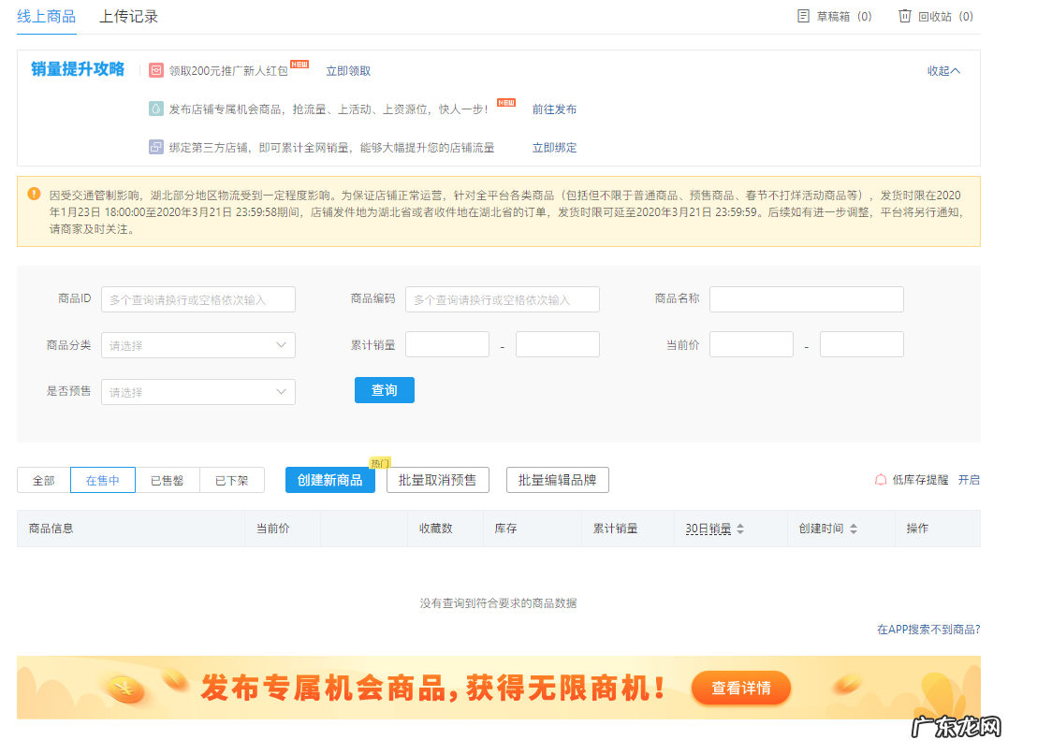
Task: Select the 已下架 filter tab
Action: 231,479
